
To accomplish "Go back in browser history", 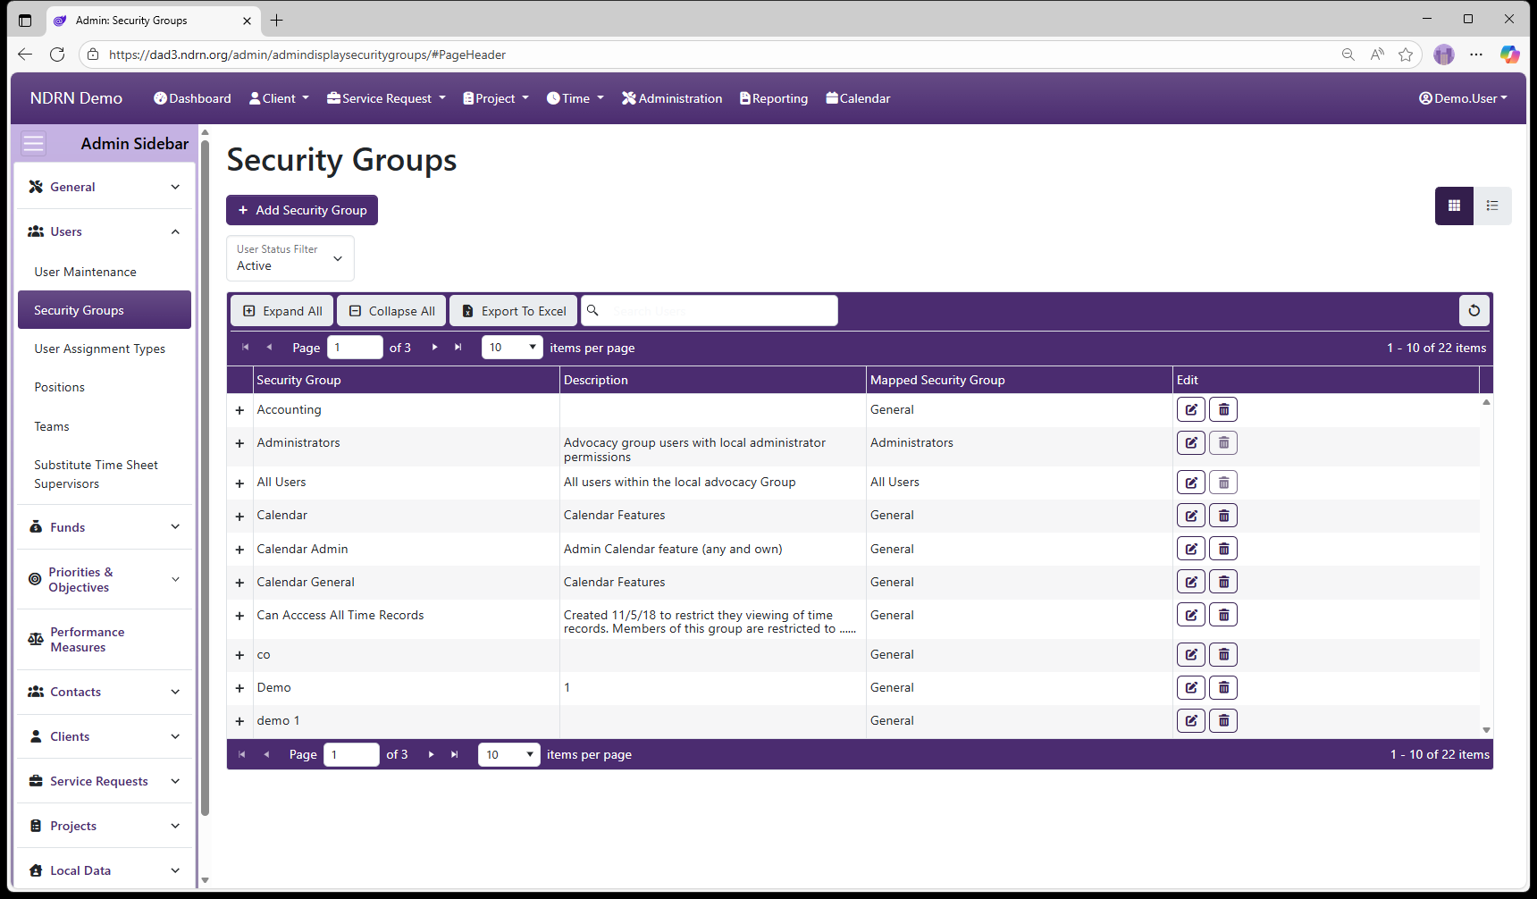I will [25, 55].
